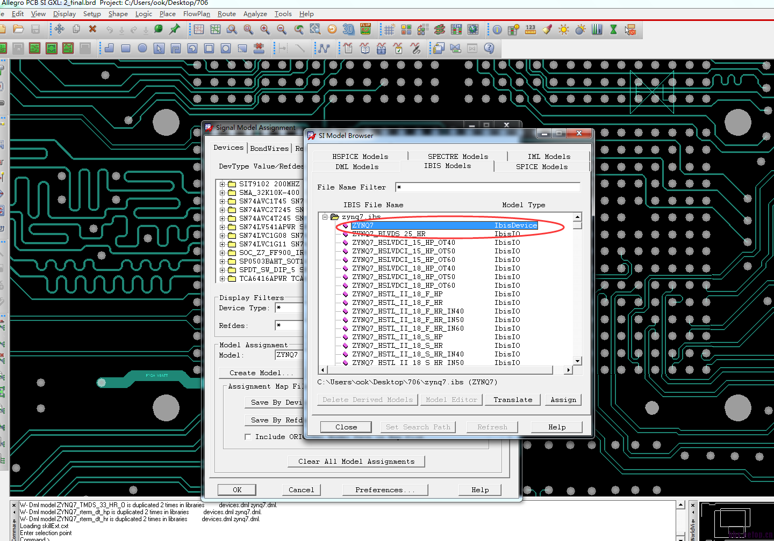Click the File Name Filter field
This screenshot has height=541, width=774.
488,187
